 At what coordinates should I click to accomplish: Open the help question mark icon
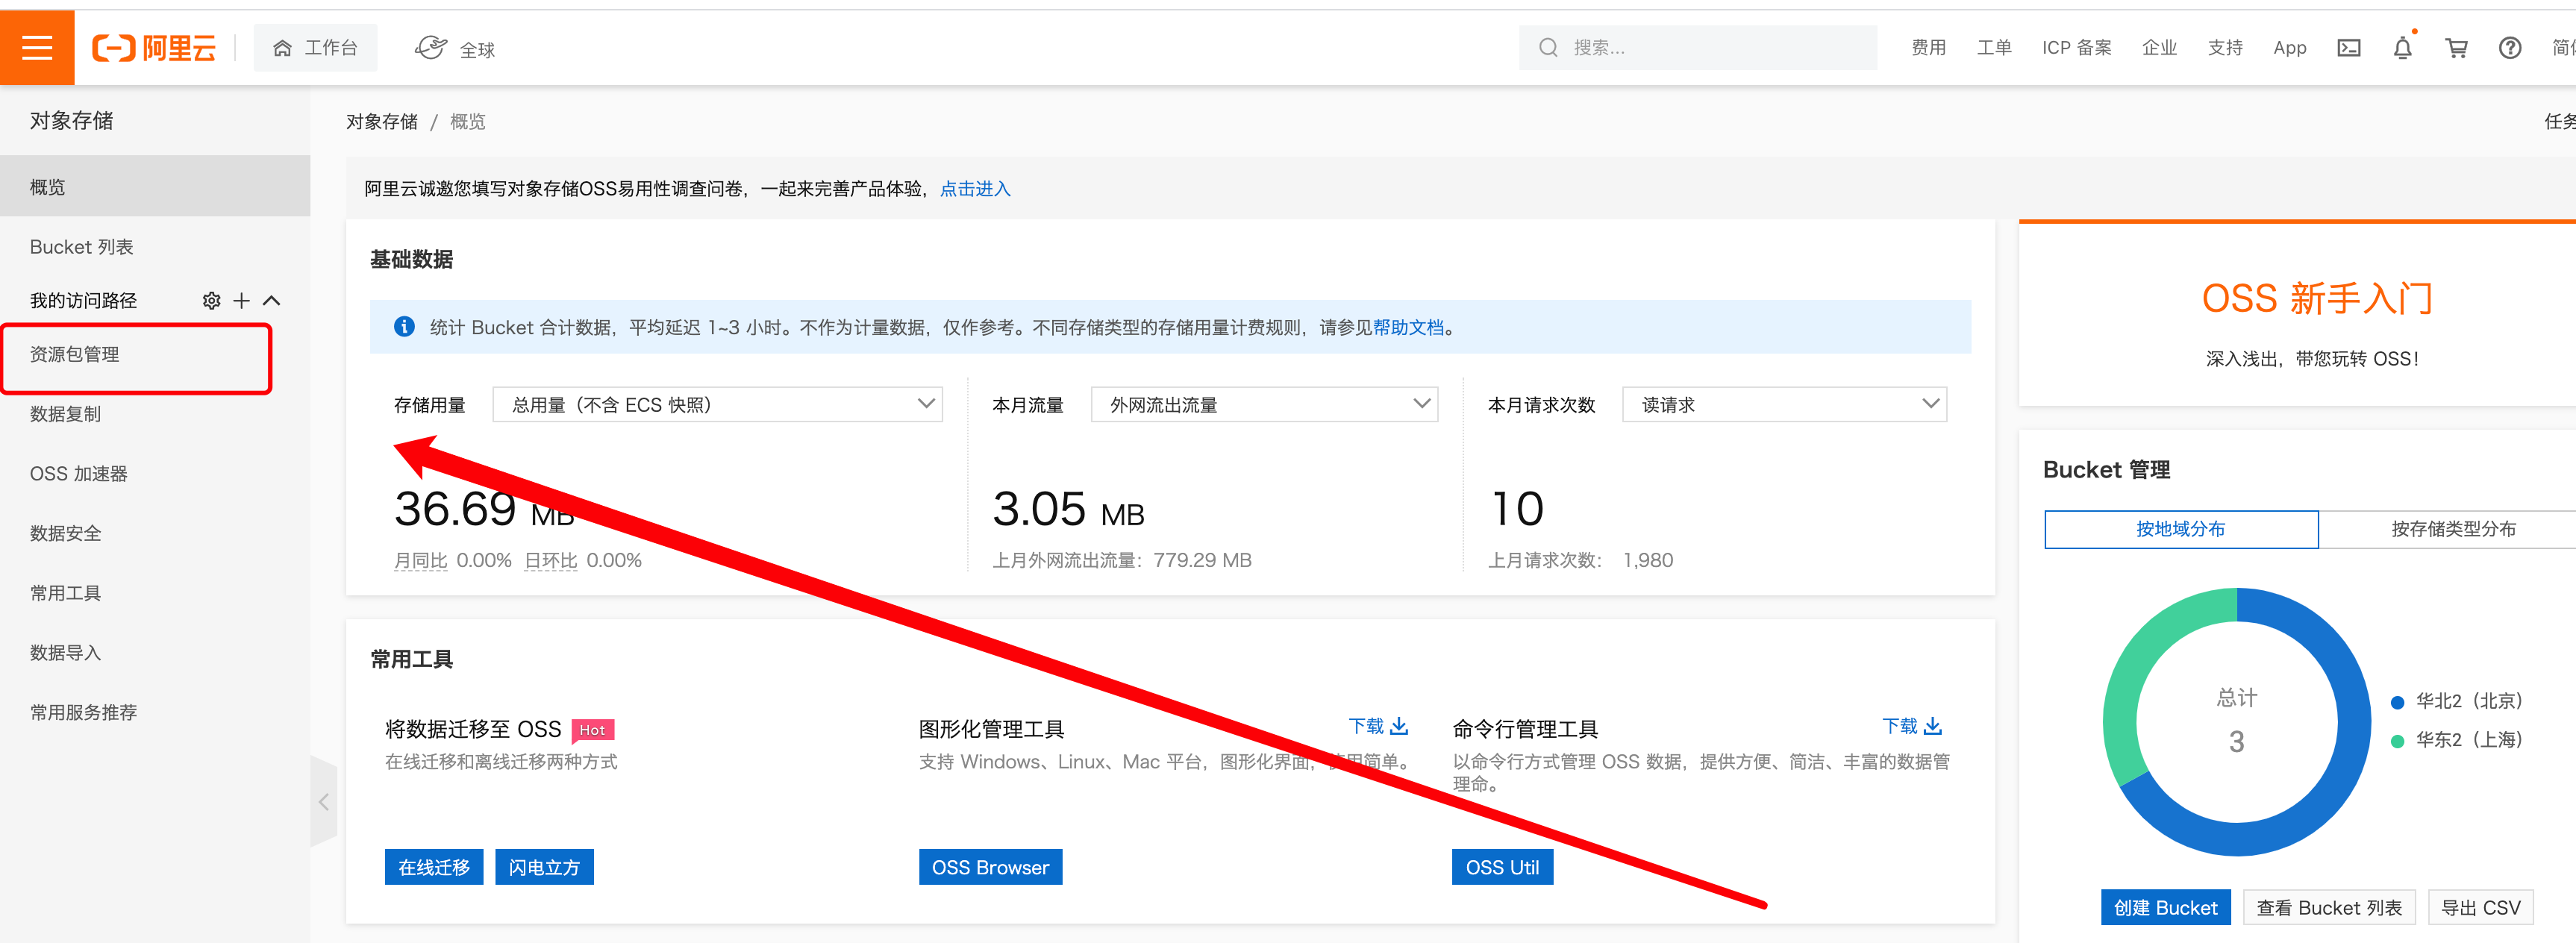(x=2510, y=48)
